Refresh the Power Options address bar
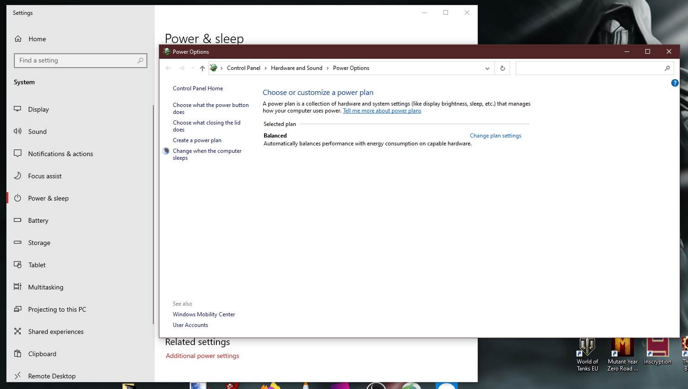688x389 pixels. pyautogui.click(x=502, y=68)
